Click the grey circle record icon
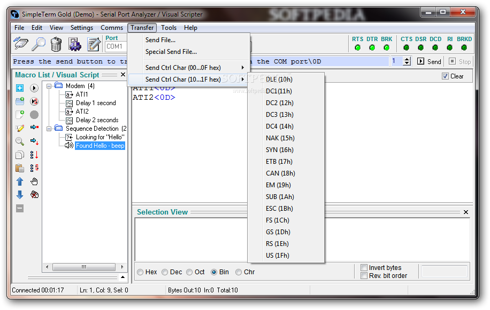Viewport: 490px width, 310px height. [x=34, y=115]
